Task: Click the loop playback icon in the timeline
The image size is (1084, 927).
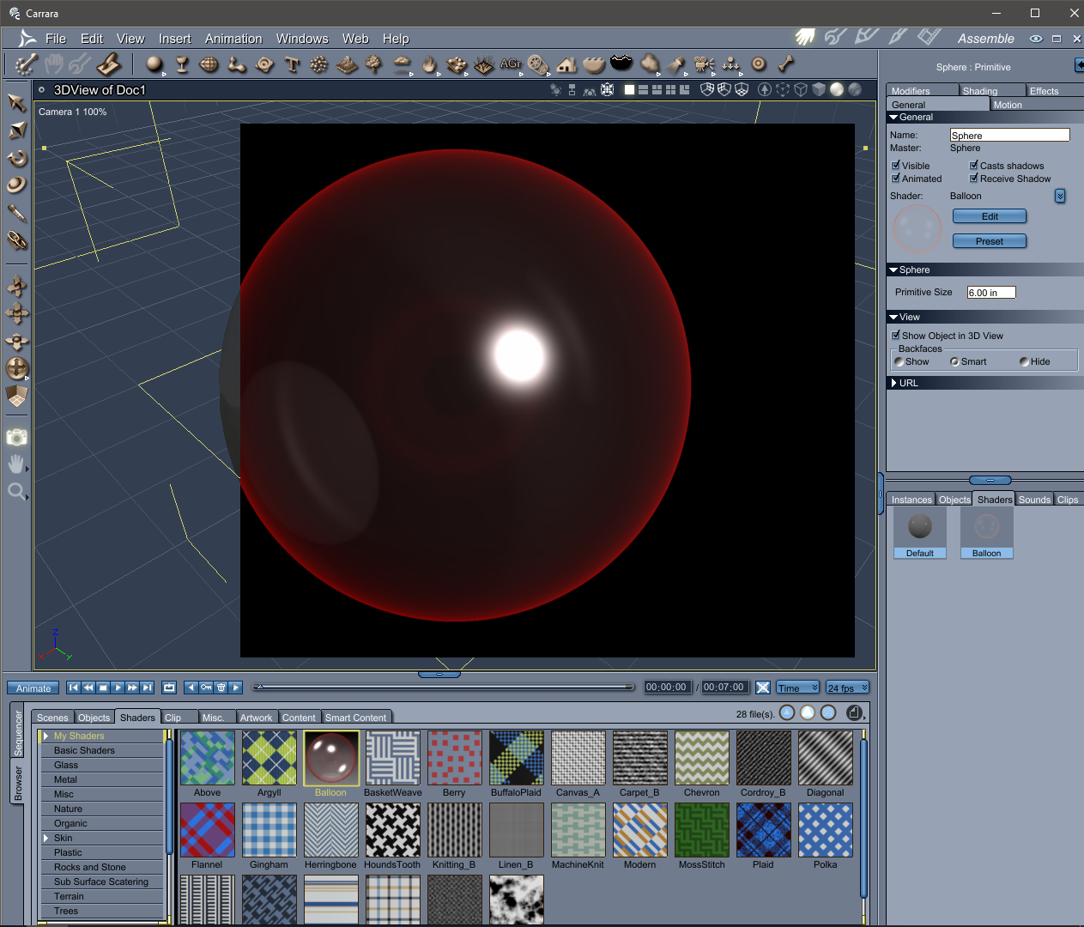Action: point(169,688)
